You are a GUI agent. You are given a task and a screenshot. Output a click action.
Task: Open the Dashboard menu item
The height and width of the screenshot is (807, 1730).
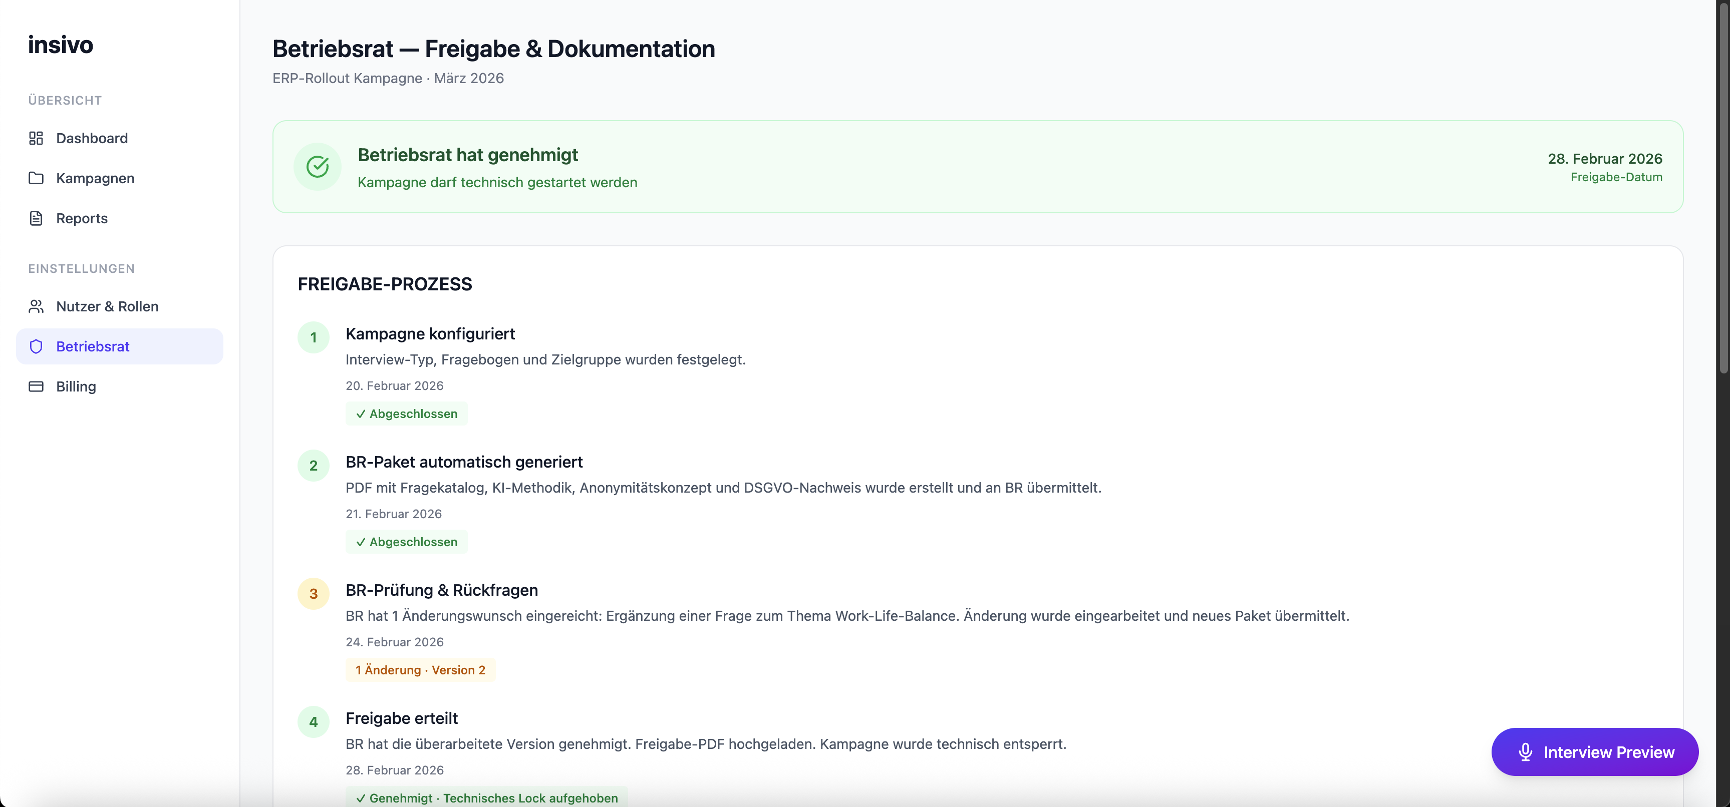[x=92, y=138]
